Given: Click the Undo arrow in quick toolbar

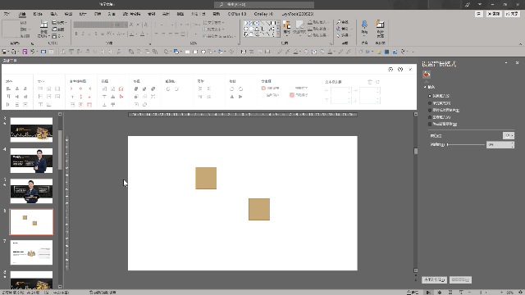Looking at the screenshot, I should (33, 52).
